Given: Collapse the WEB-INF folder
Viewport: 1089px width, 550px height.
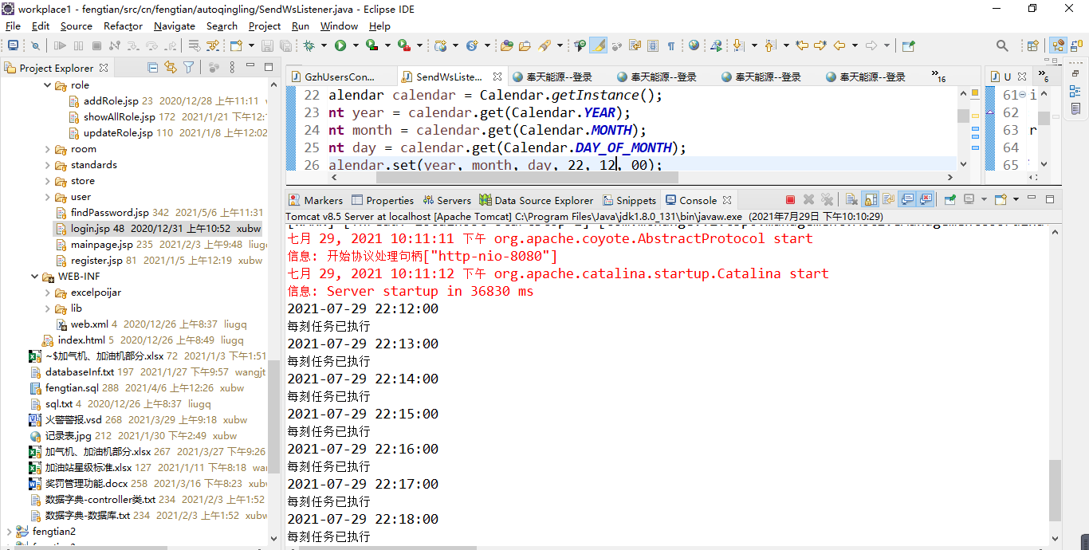Looking at the screenshot, I should point(35,277).
